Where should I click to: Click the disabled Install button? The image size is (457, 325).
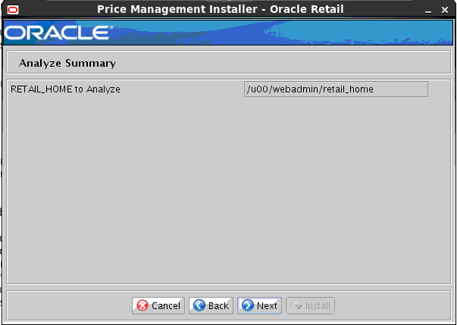coord(311,306)
